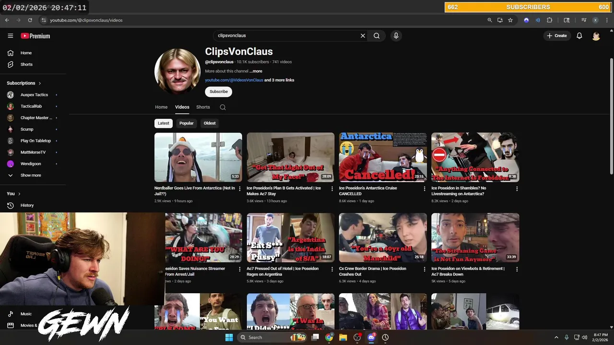Screen dimensions: 614x345
Task: Switch to channel Home tab
Action: (161, 107)
